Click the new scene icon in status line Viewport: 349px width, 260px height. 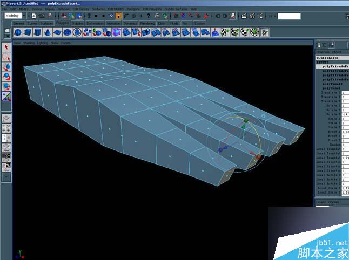(x=34, y=16)
